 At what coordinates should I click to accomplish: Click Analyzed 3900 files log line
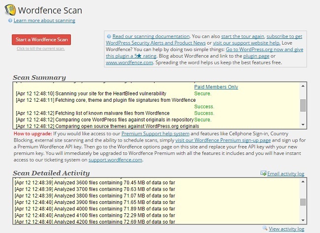coord(95,202)
